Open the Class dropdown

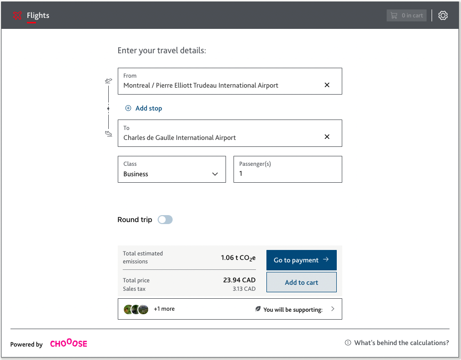[x=172, y=169]
